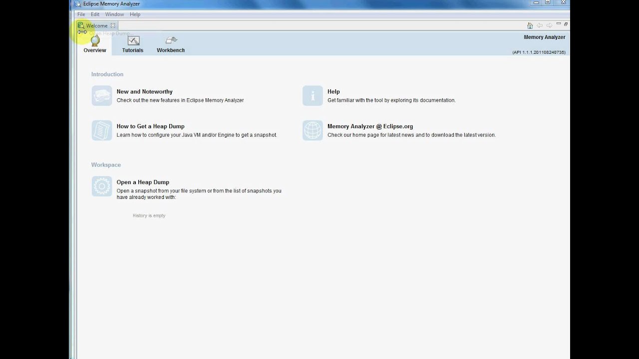Click the New and Noteworthy newspaper icon
The height and width of the screenshot is (359, 639).
click(102, 96)
